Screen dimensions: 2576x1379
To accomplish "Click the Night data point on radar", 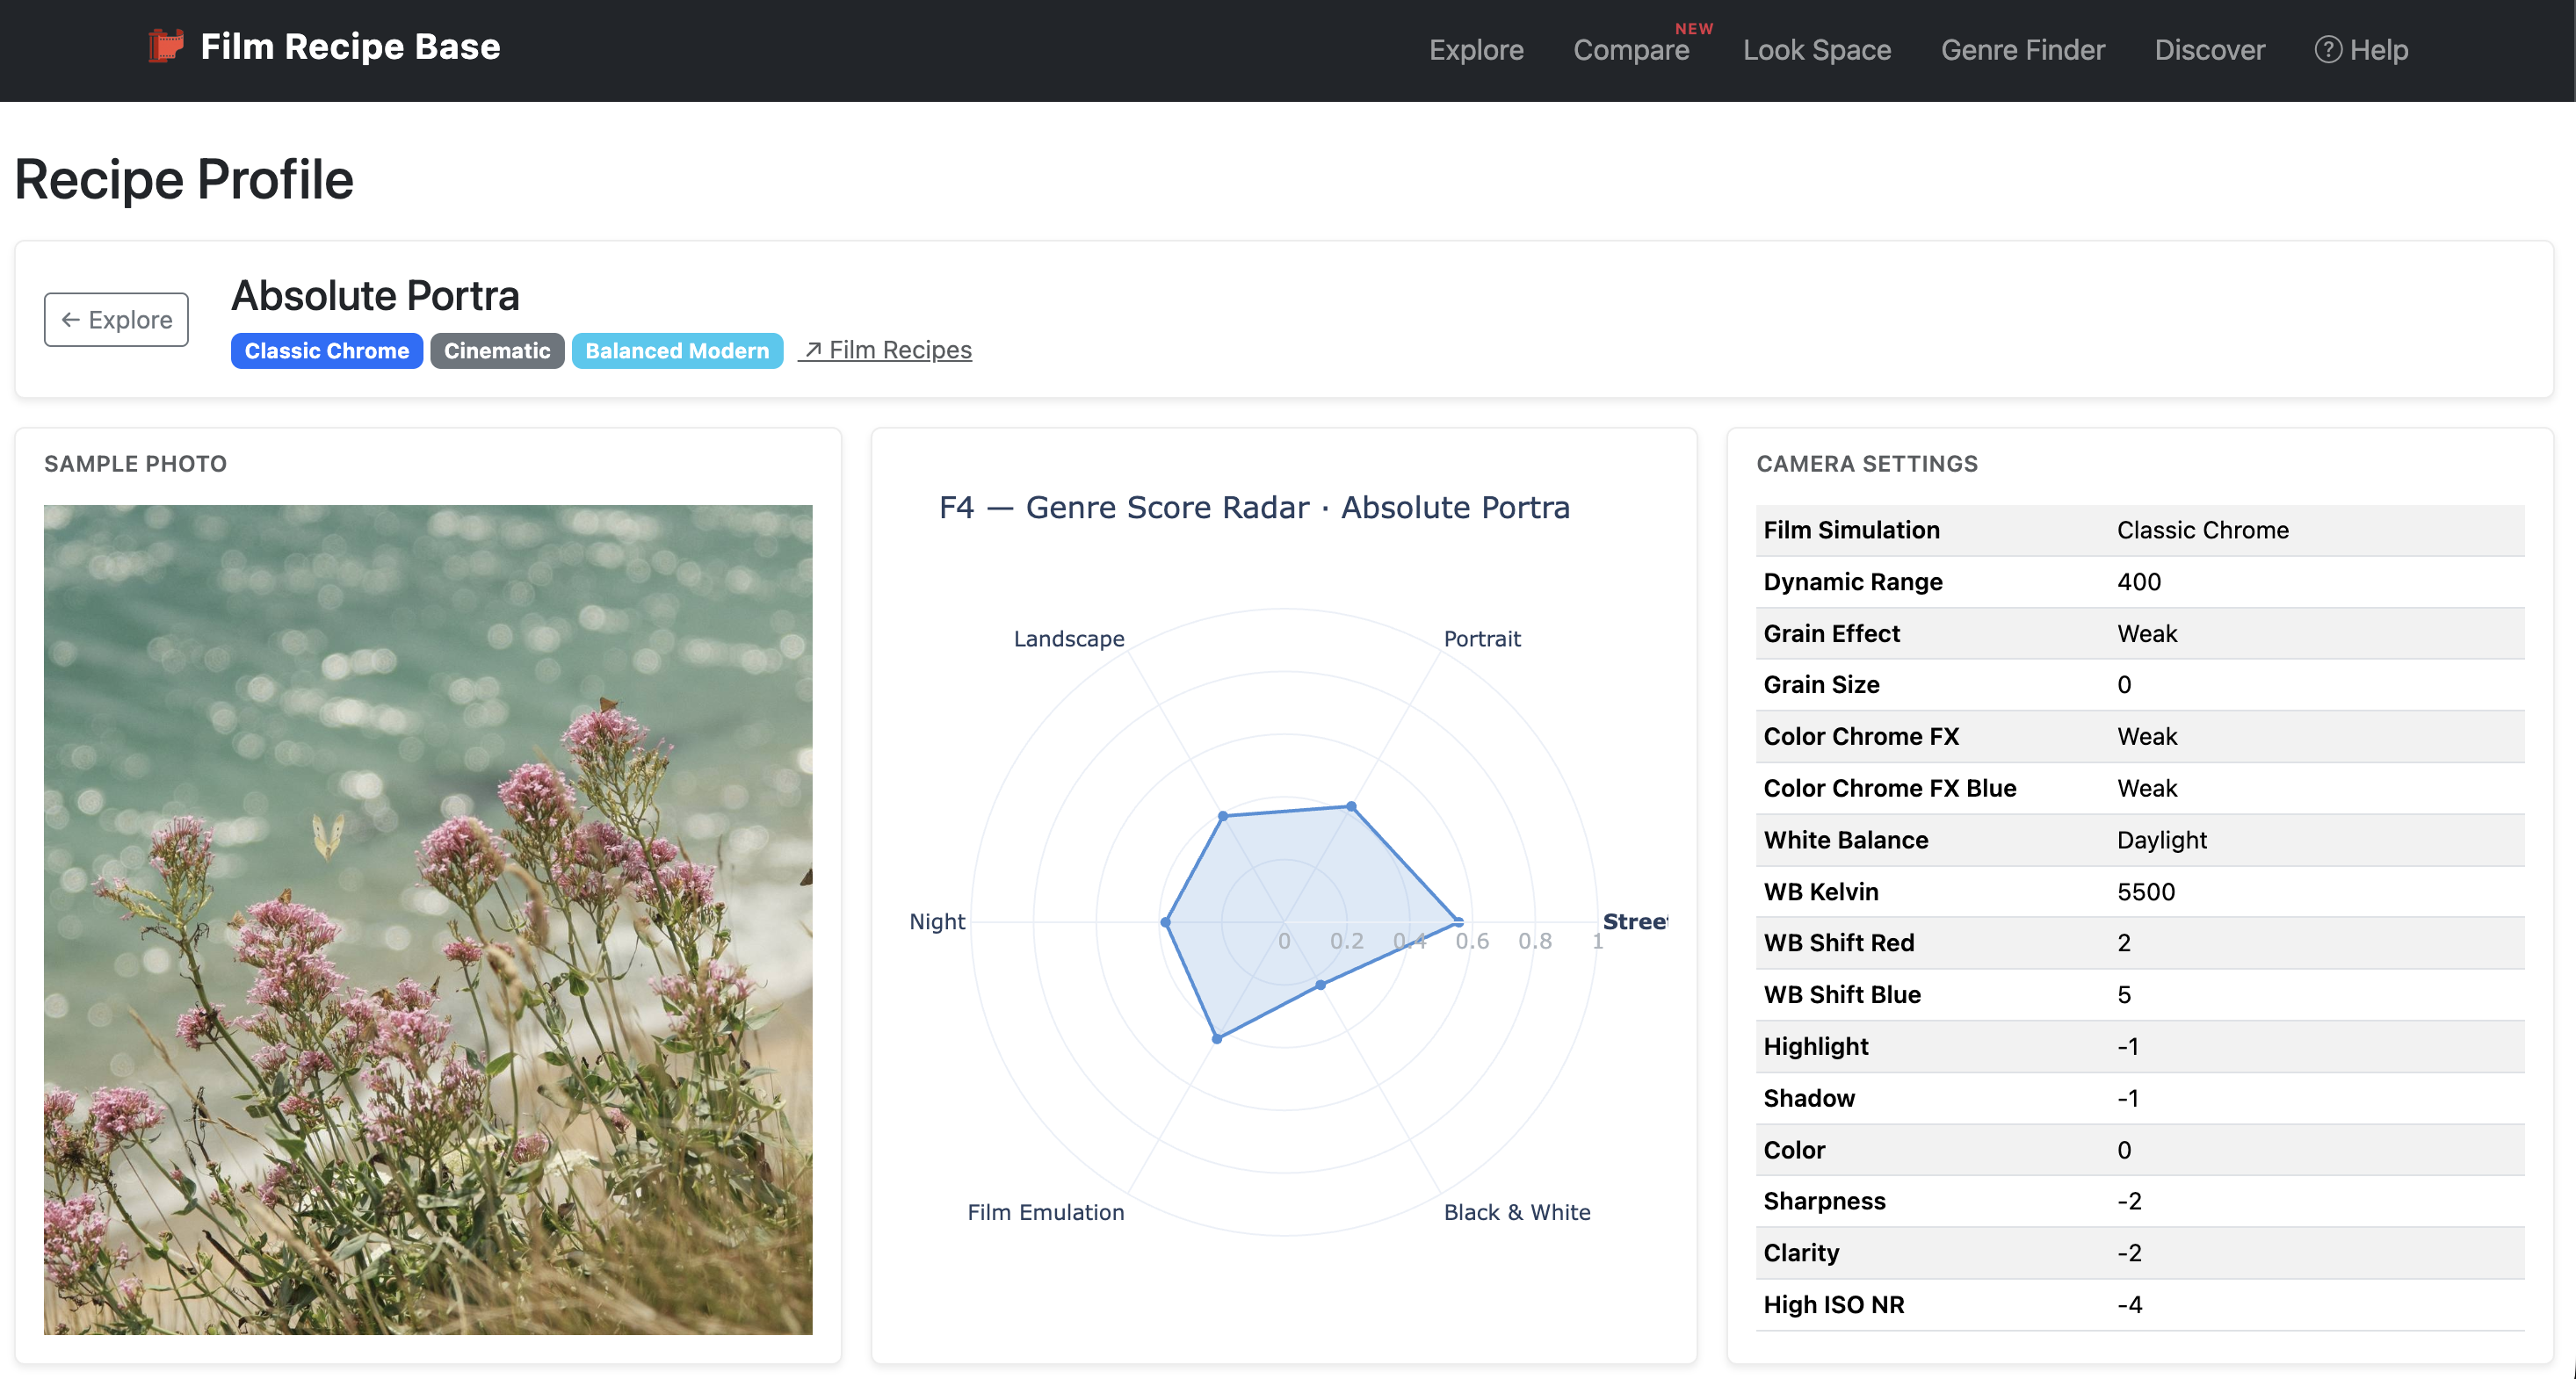I will pos(1166,921).
